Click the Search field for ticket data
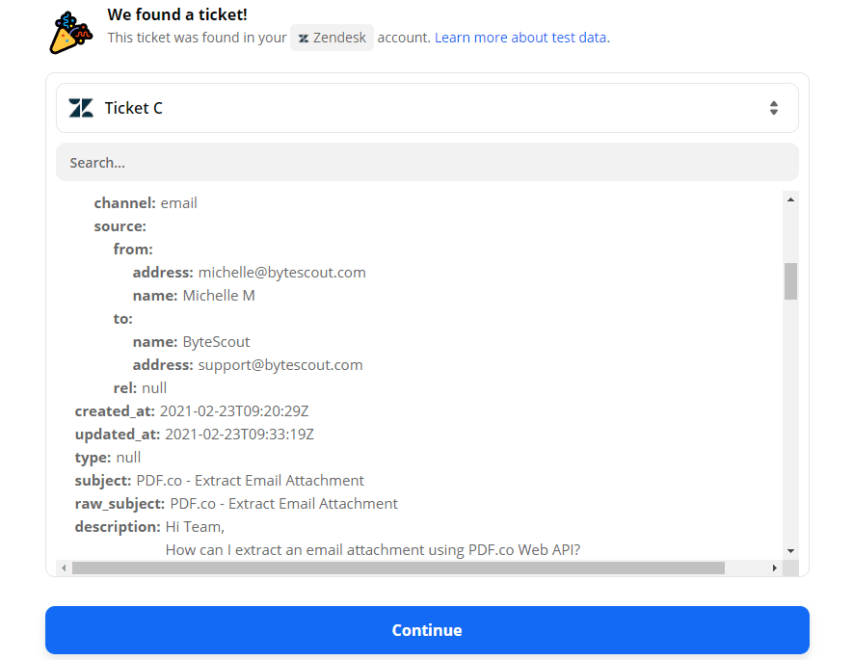Image resolution: width=853 pixels, height=660 pixels. [x=426, y=163]
